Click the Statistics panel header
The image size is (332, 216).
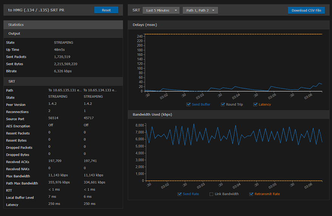click(16, 25)
